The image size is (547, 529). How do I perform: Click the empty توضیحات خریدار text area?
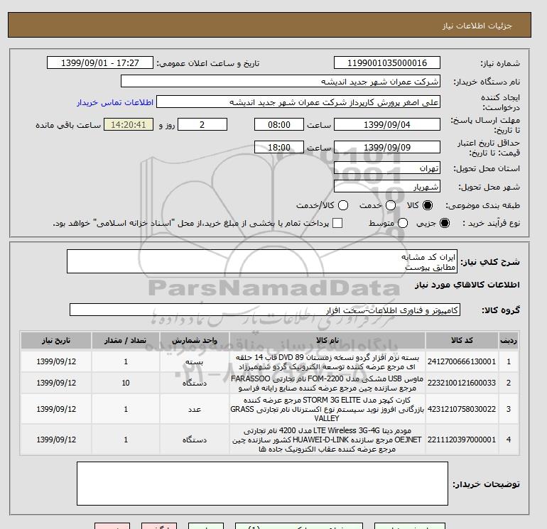(x=262, y=484)
